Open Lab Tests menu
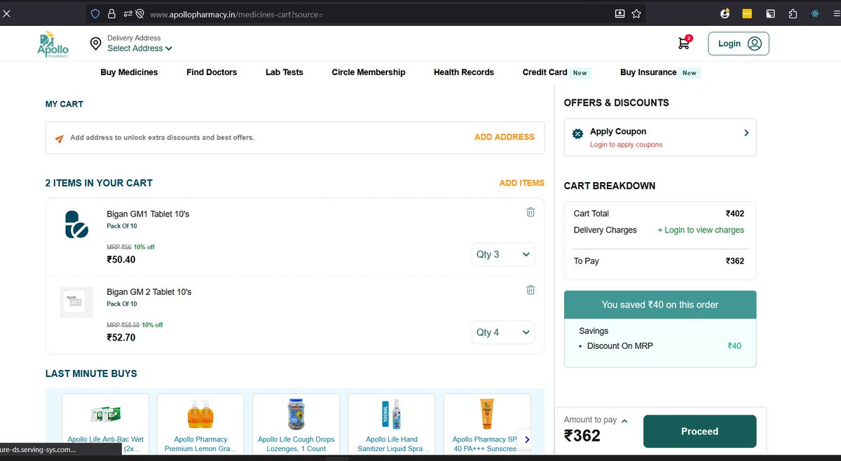The height and width of the screenshot is (461, 841). 285,72
